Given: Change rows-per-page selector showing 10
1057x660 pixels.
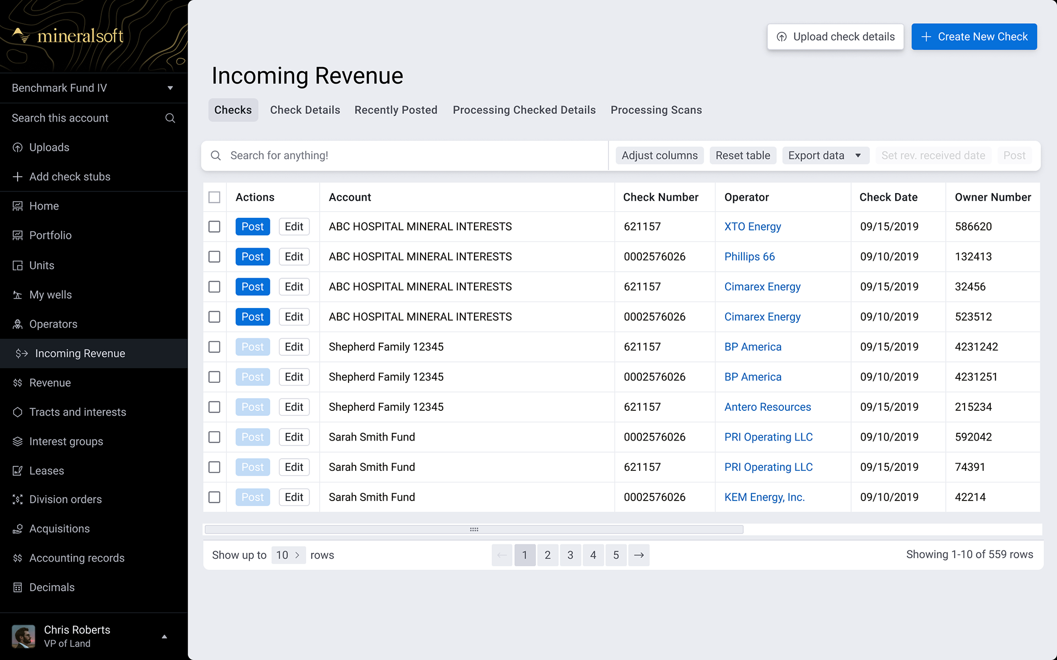Looking at the screenshot, I should coord(288,555).
